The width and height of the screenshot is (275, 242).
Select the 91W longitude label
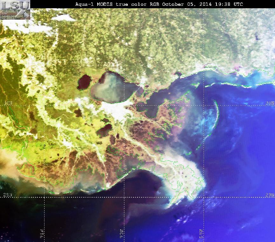[x=42, y=233]
